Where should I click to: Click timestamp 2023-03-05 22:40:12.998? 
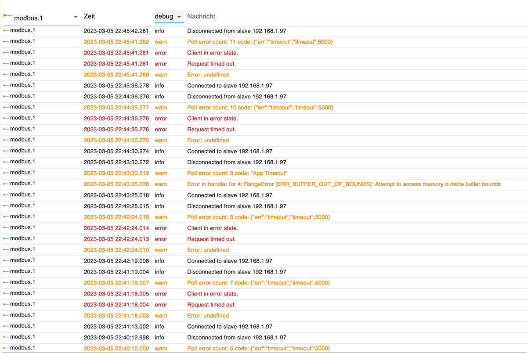click(116, 337)
